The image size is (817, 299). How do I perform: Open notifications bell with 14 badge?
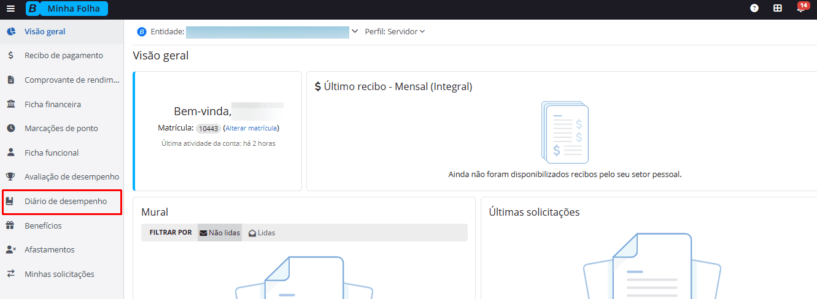800,9
